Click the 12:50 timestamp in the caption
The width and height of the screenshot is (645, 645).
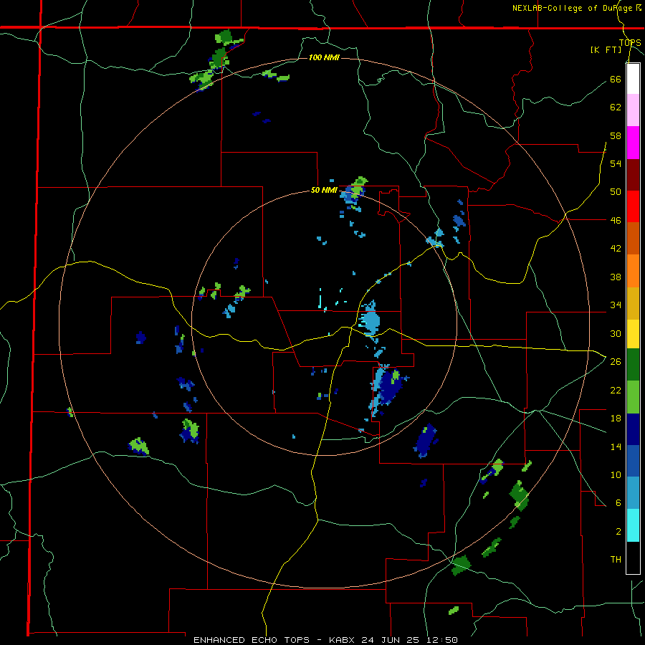coord(441,640)
